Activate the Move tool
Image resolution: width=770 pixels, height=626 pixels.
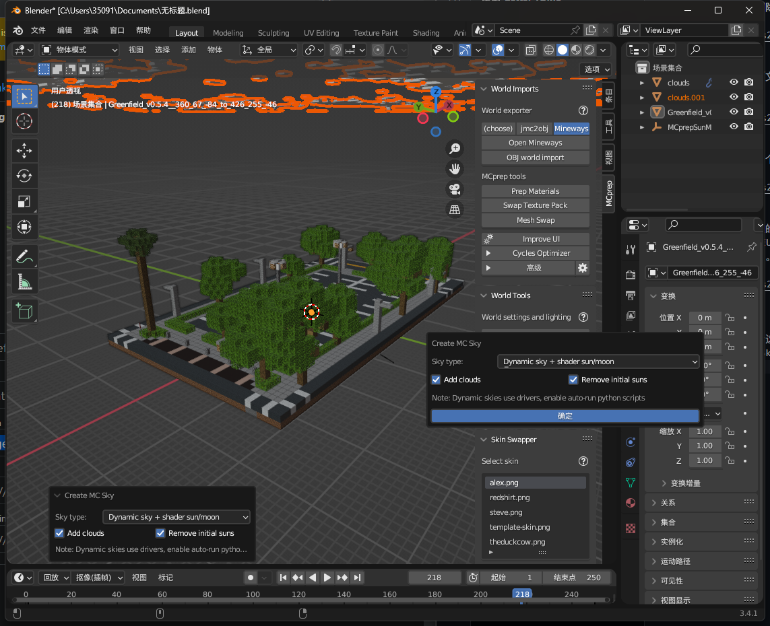pyautogui.click(x=24, y=151)
